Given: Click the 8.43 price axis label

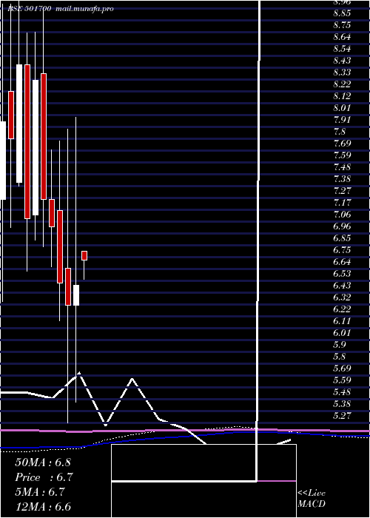Looking at the screenshot, I should (342, 61).
